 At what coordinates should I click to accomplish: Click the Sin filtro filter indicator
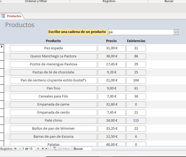(x=61, y=149)
